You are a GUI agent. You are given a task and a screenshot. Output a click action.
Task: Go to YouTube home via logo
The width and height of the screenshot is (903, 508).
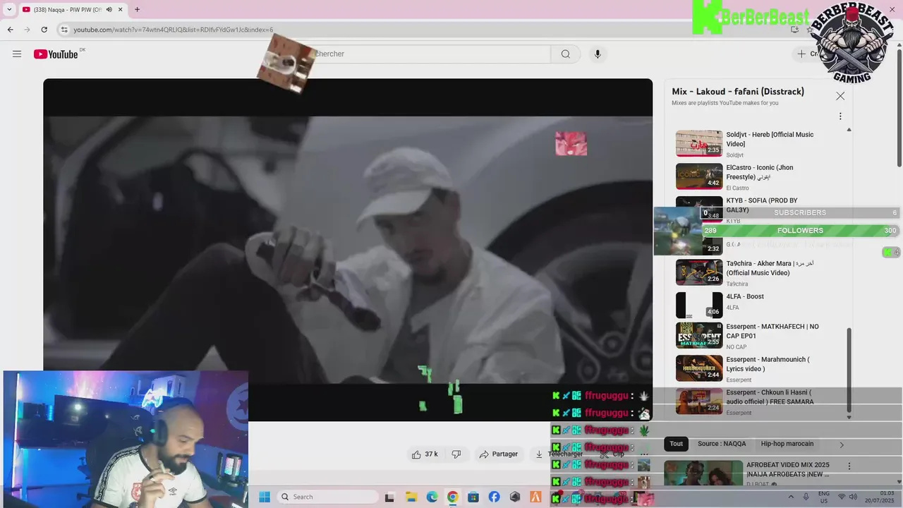click(x=56, y=54)
